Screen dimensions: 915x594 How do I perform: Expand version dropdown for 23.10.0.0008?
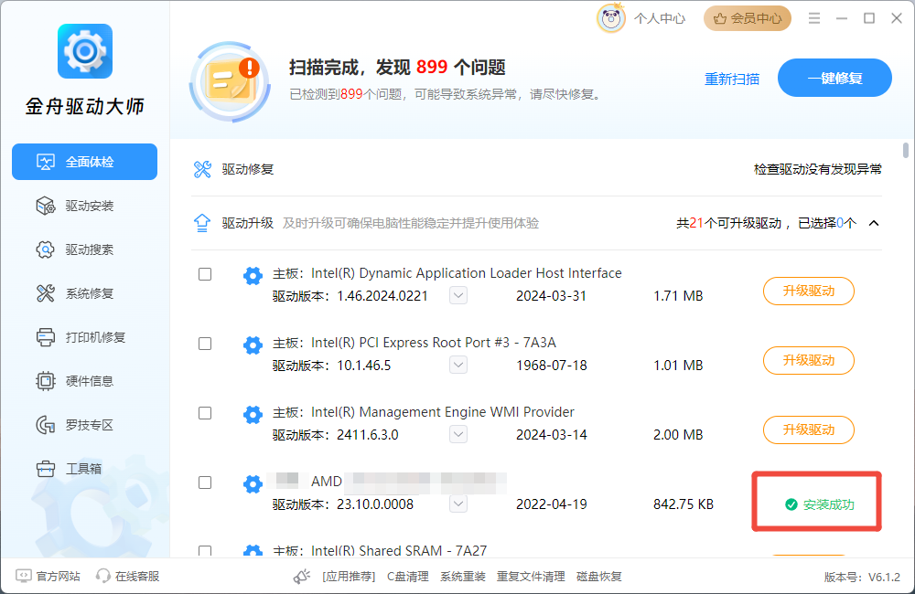click(458, 504)
